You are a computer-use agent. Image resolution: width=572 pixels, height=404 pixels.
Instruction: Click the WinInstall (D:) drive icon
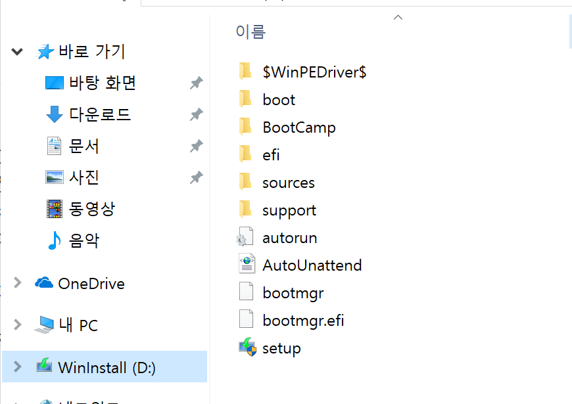click(x=44, y=365)
